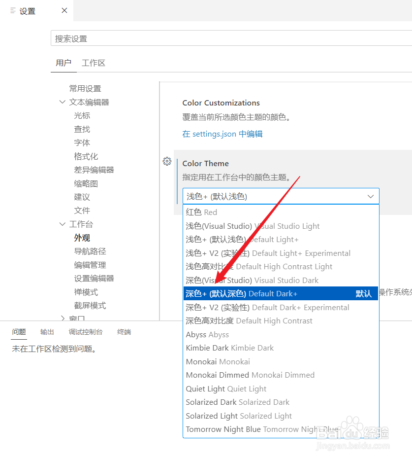The height and width of the screenshot is (460, 412).
Task: Open the 格式化 settings category
Action: click(x=86, y=156)
